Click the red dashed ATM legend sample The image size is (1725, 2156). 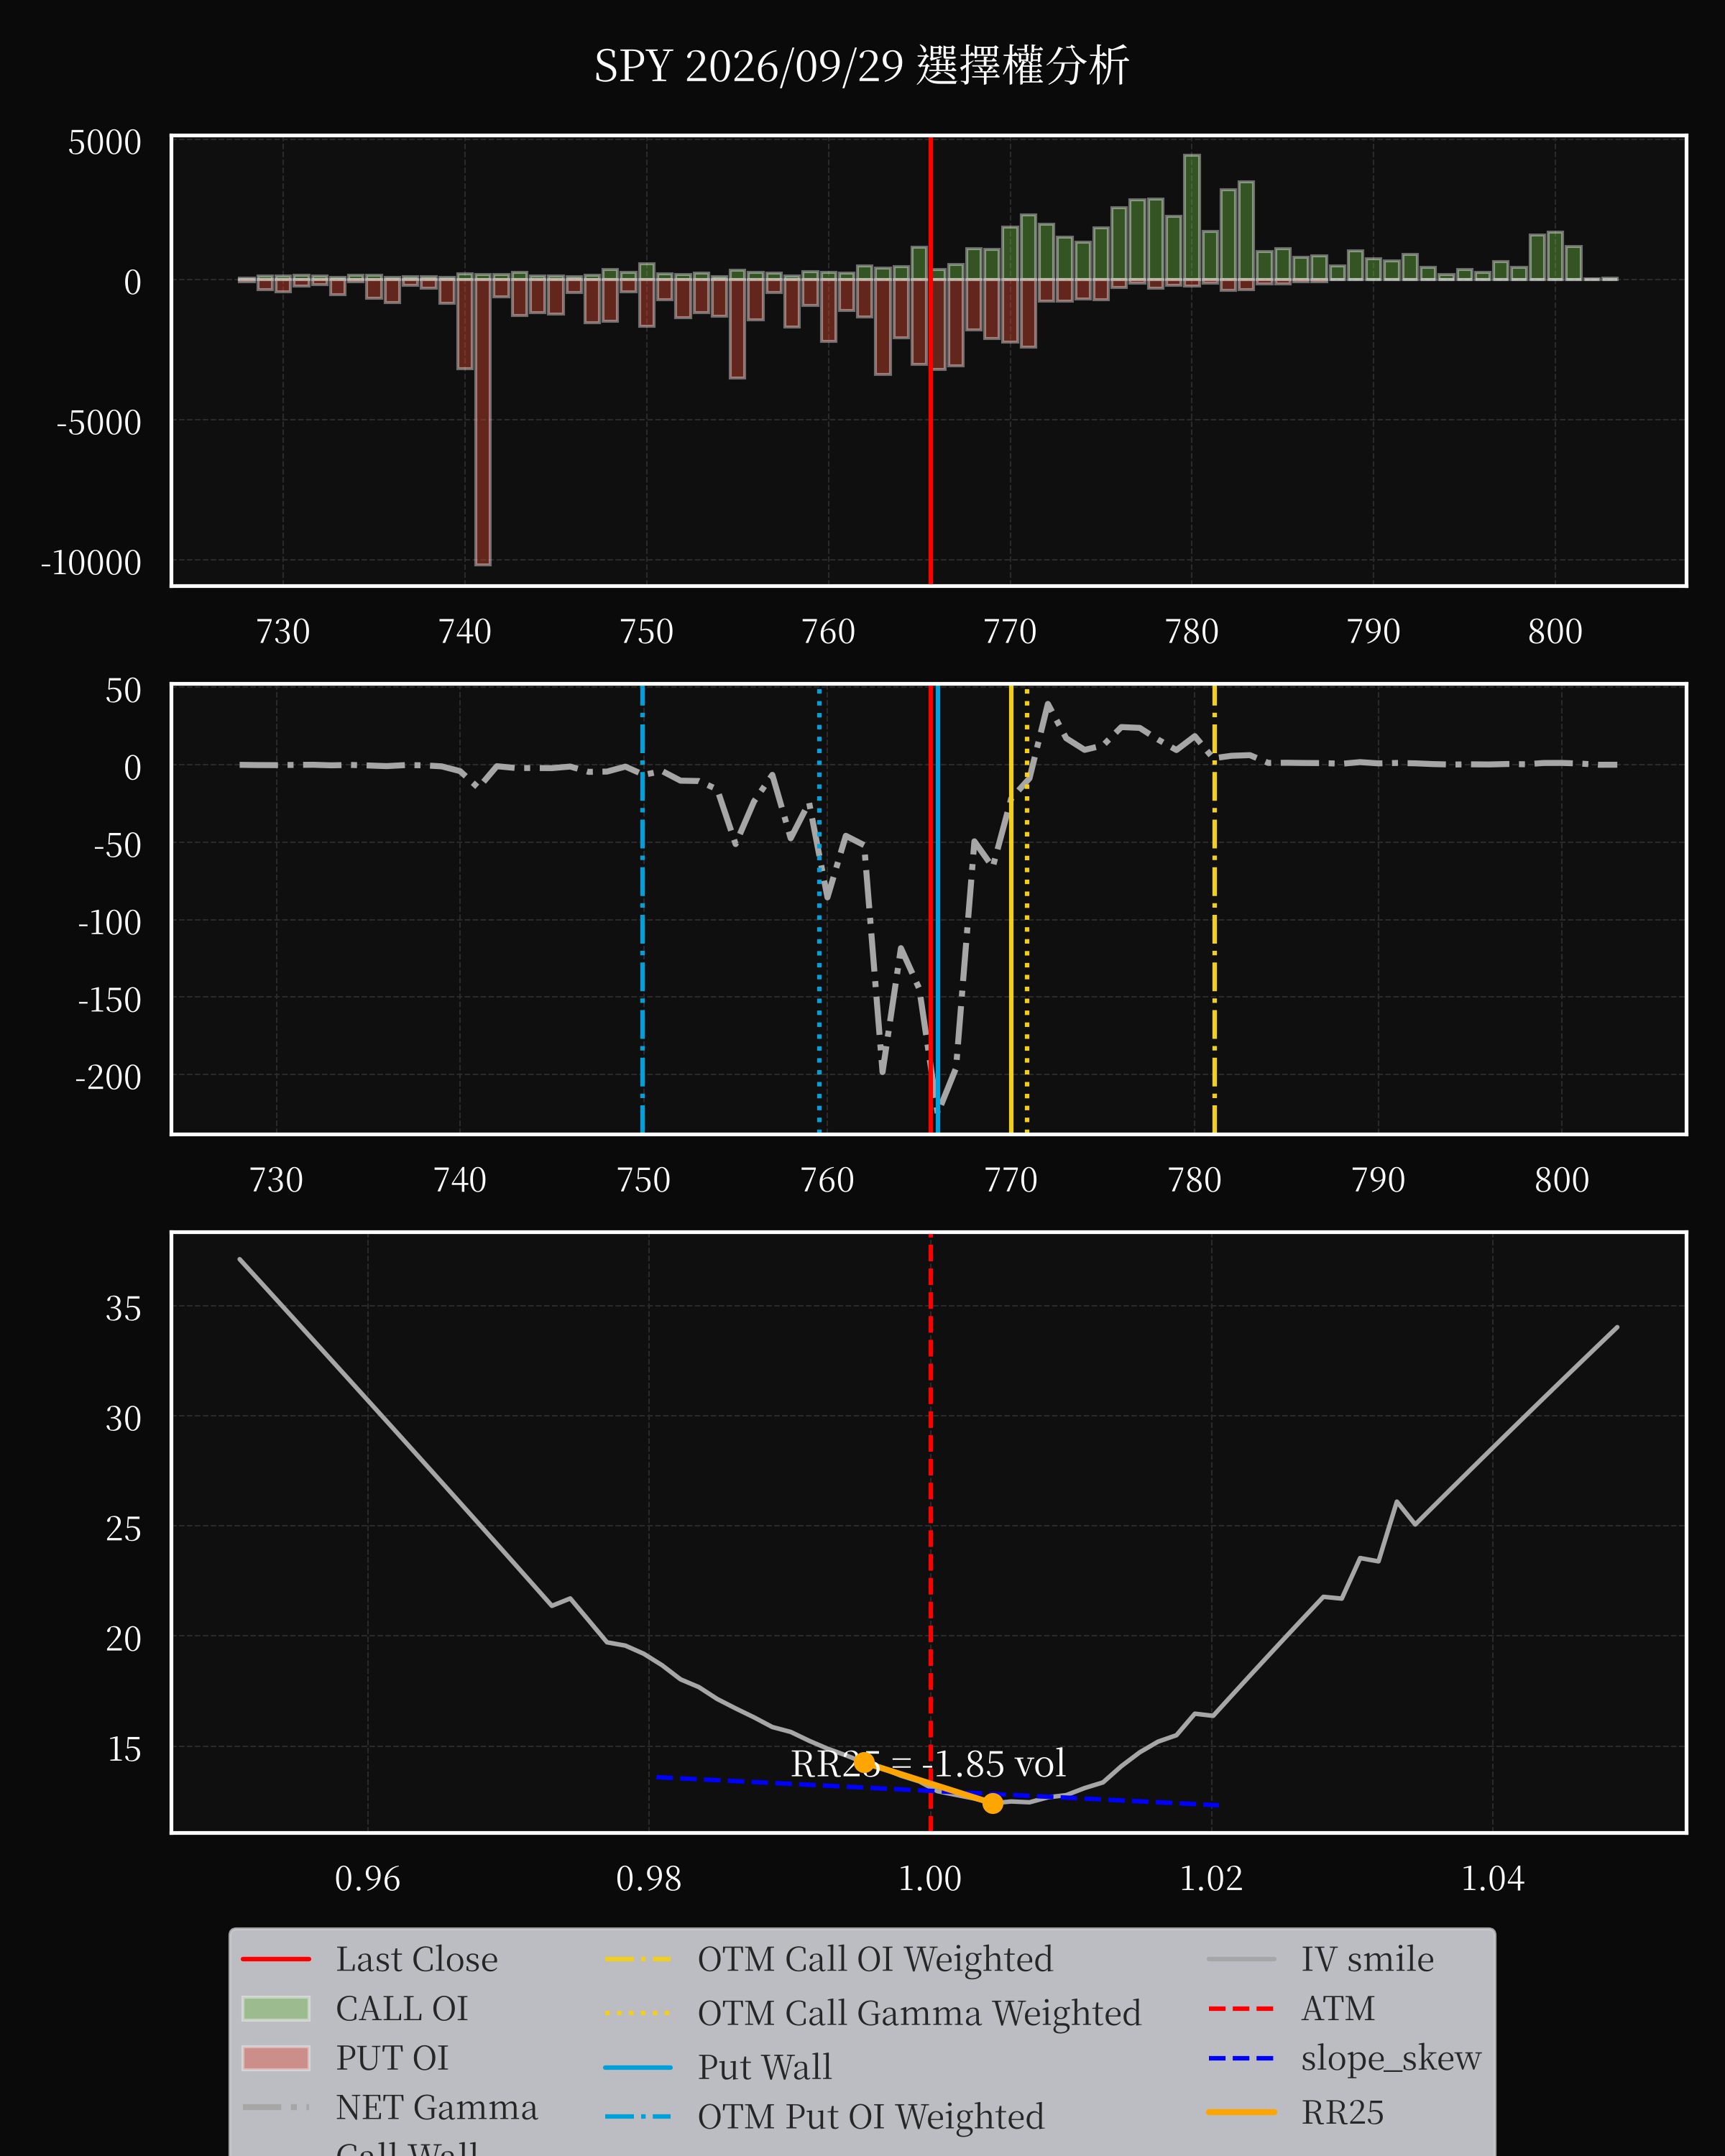1241,2008
